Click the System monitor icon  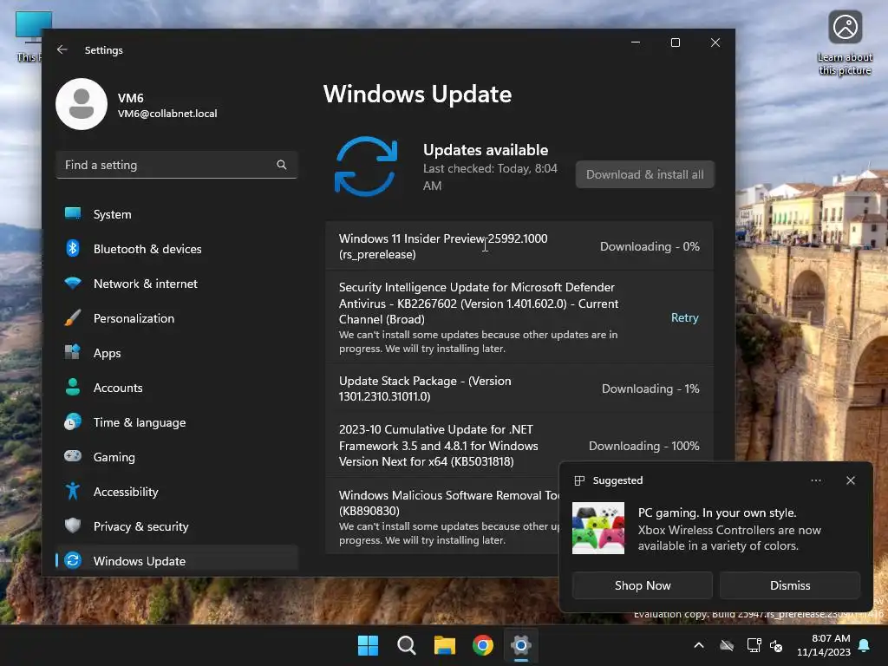[73, 213]
